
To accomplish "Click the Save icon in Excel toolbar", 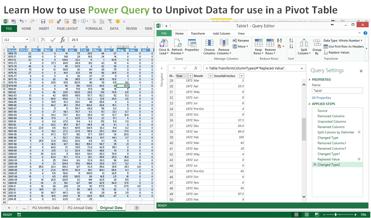I will 43,21.
